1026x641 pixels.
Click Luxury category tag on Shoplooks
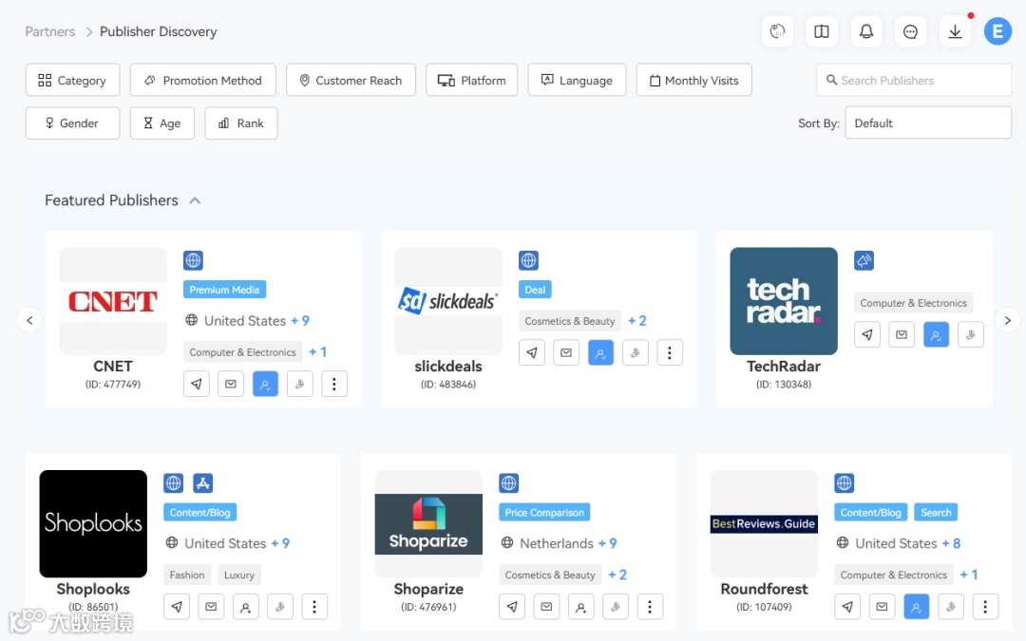pos(239,575)
